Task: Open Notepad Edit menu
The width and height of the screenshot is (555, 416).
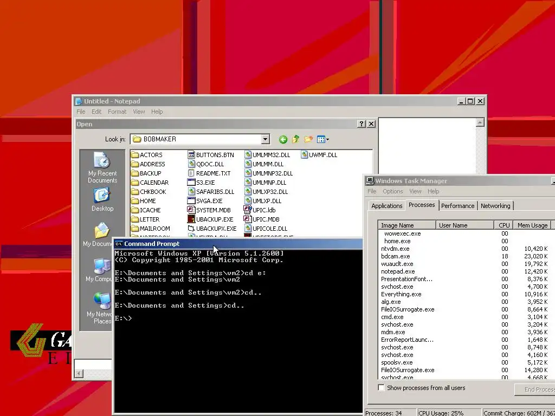Action: click(96, 112)
